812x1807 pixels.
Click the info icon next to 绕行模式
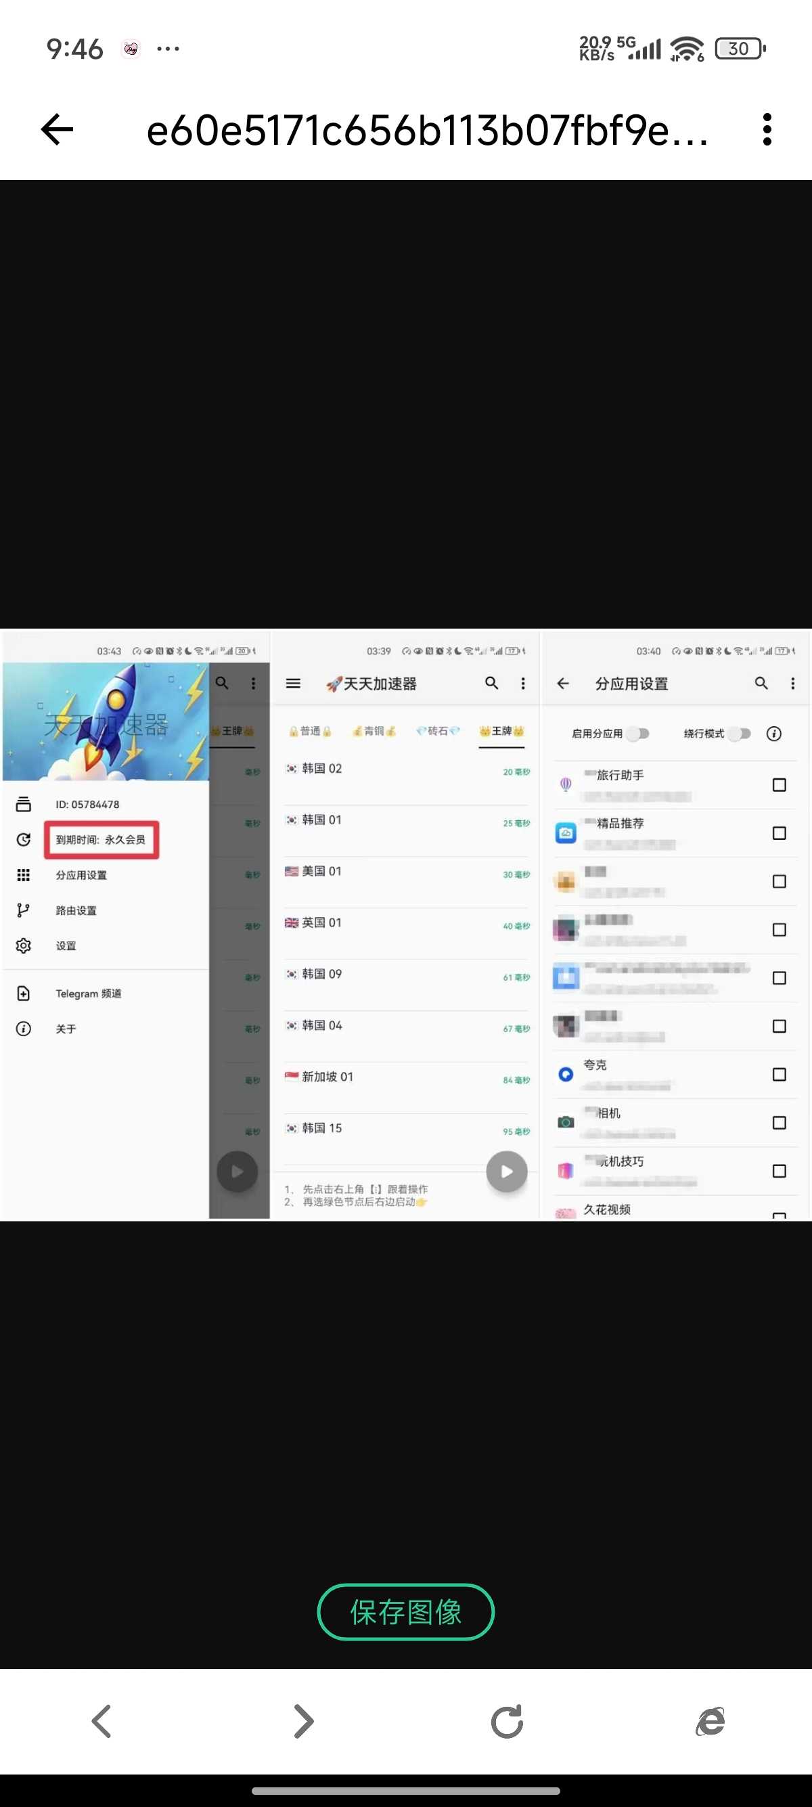tap(773, 734)
